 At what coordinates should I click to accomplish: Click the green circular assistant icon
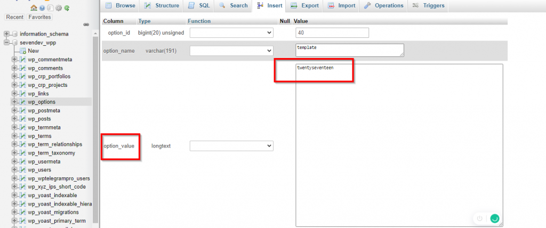(494, 218)
